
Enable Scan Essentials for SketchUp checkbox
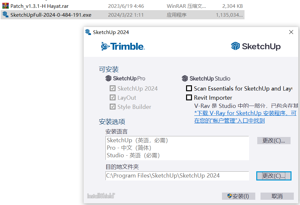189,89
